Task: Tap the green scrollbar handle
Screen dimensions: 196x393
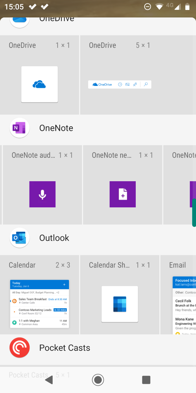Action: [x=194, y=213]
